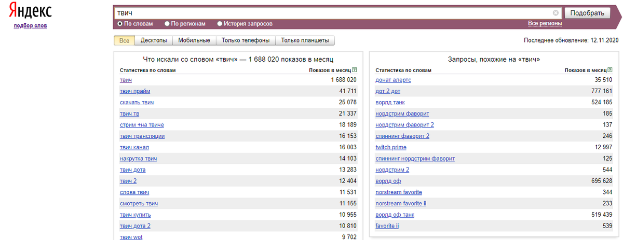Open the 'twitch prime' similar query
The height and width of the screenshot is (240, 623).
391,147
